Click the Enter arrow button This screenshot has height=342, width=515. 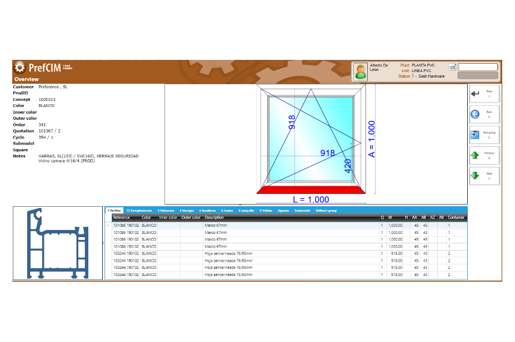pyautogui.click(x=484, y=94)
